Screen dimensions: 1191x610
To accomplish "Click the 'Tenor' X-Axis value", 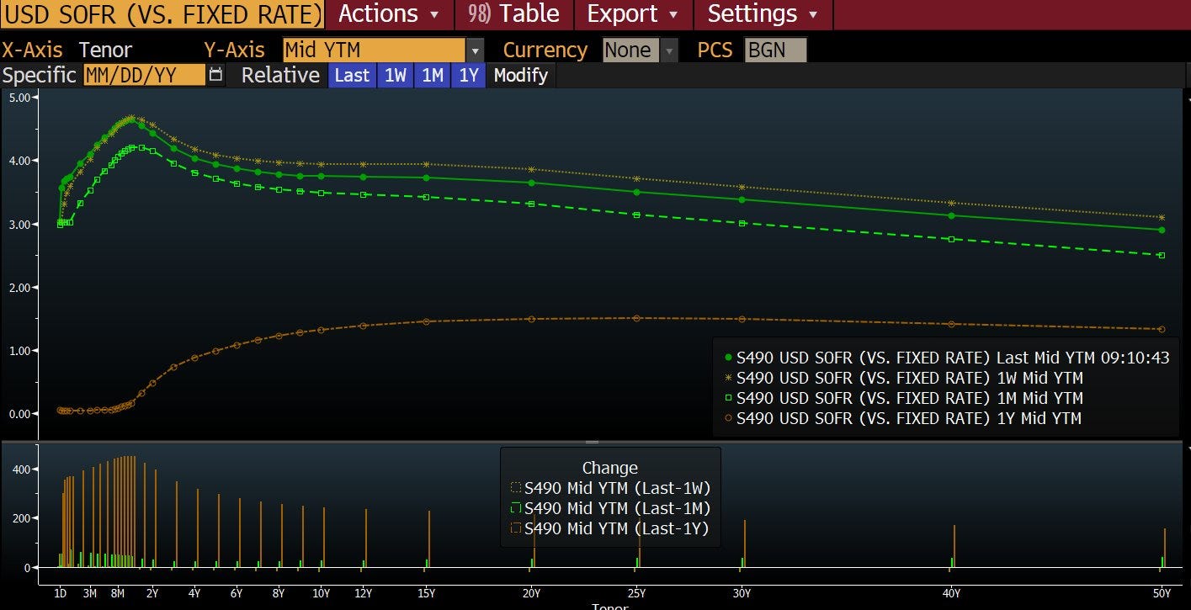I will [105, 50].
